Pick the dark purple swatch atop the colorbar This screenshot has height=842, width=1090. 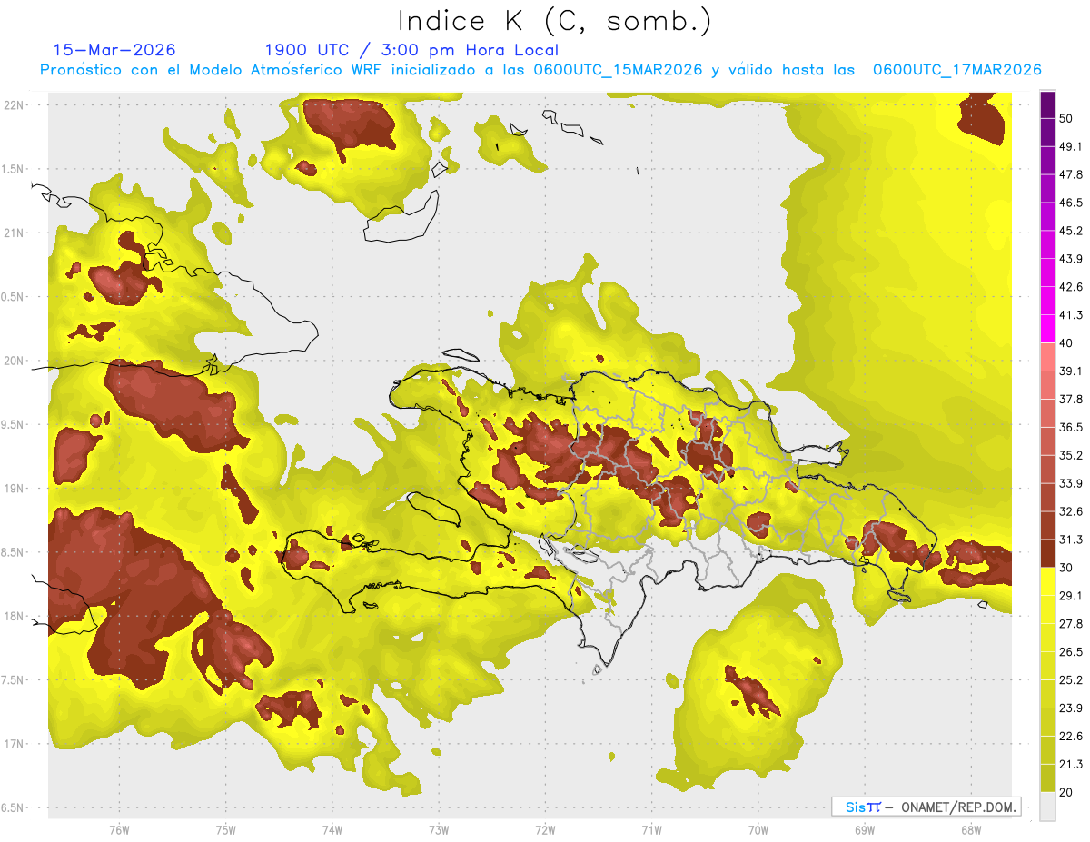tap(1047, 104)
